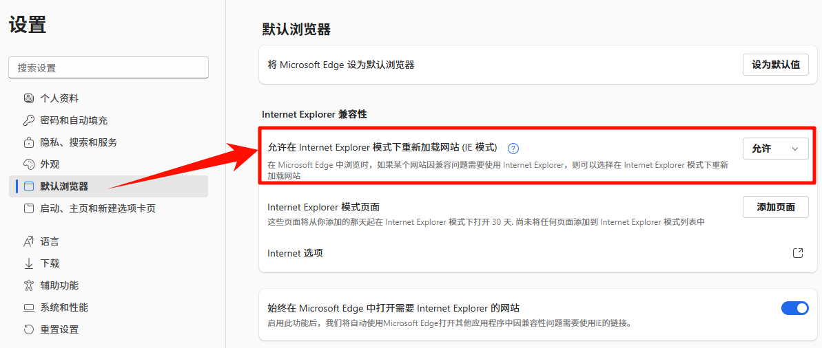Open the 允许 dropdown for IE mode

pos(775,149)
